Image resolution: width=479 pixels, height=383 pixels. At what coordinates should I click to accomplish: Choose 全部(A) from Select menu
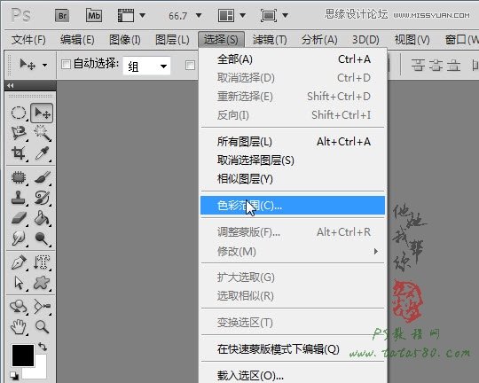294,59
